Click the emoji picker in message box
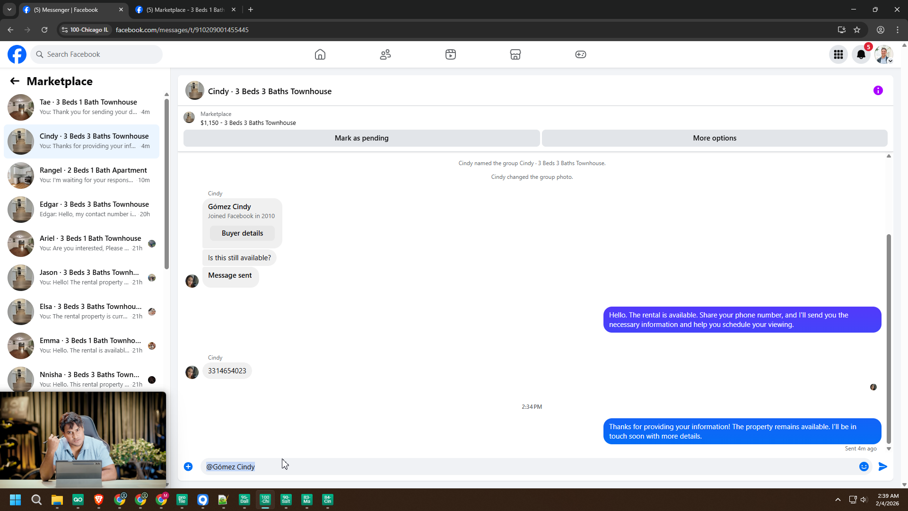 point(864,467)
